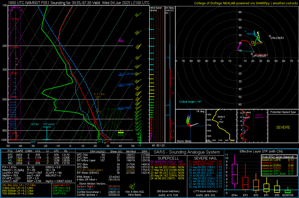Image resolution: width=299 pixels, height=198 pixels.
Task: Click the 'SARS - Sounding Analogue System' heading
Action: pyautogui.click(x=187, y=152)
